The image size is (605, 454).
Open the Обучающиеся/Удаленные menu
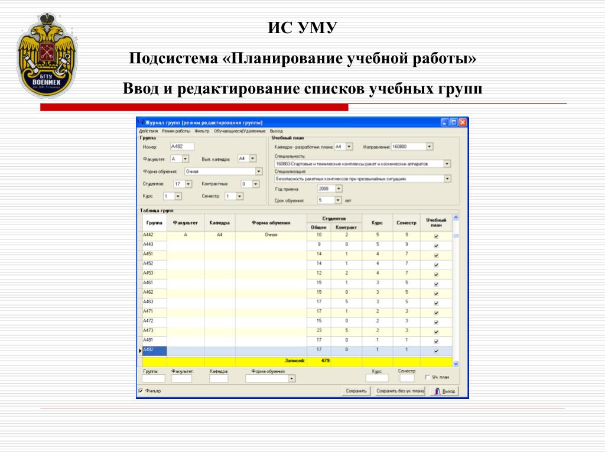[x=240, y=131]
